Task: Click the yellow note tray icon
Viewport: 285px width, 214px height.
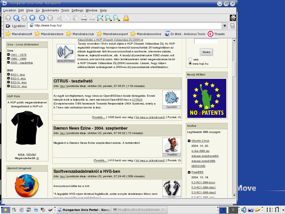Action: (257, 210)
